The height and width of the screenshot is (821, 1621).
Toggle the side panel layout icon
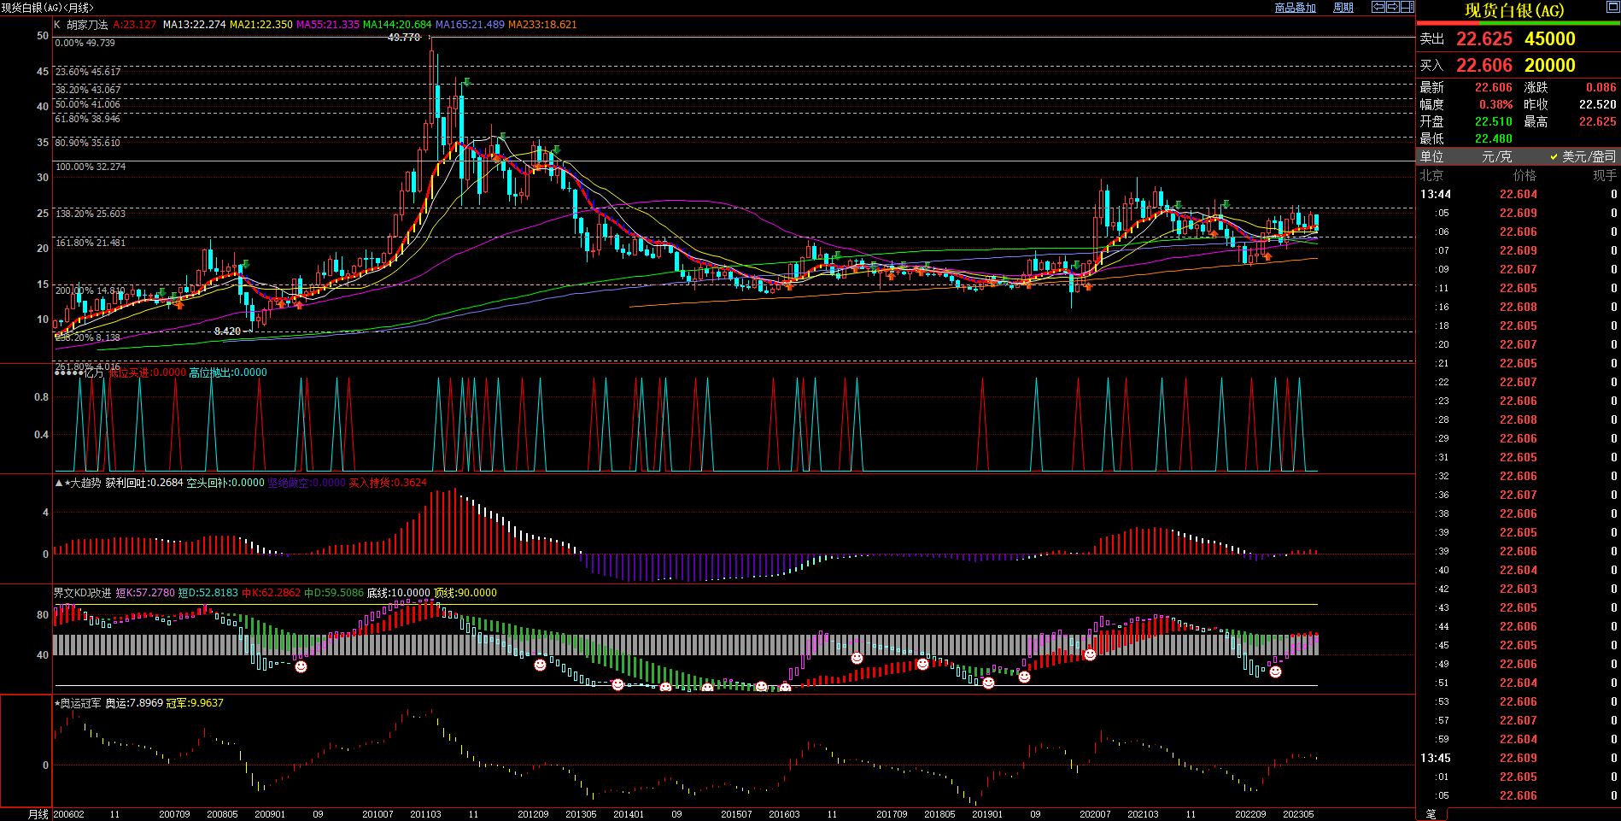click(x=1407, y=7)
